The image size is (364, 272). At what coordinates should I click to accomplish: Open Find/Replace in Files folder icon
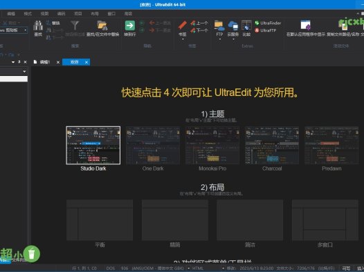(x=102, y=26)
